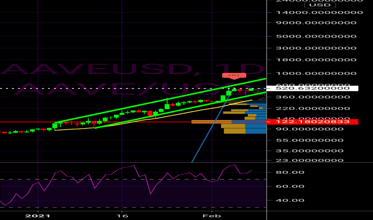Viewport: 373px width, 220px height.
Task: Click the 14000.00000000 price axis label
Action: (319, 12)
